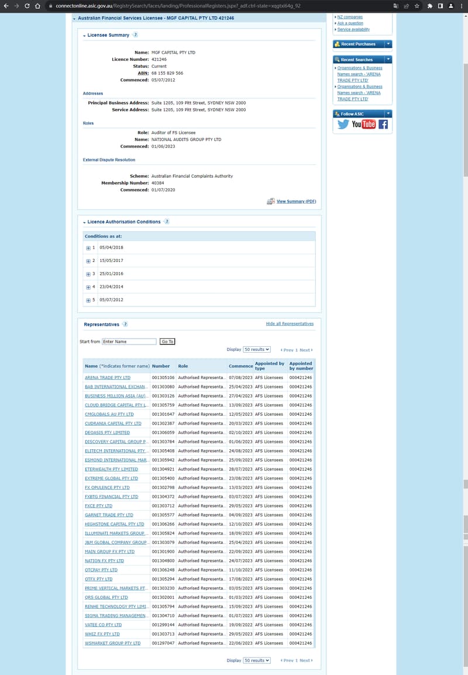Expand condition 5 dated 05/07/2012

[x=88, y=300]
